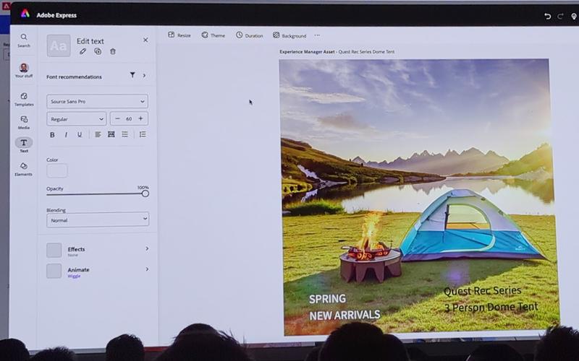Decrease font size with minus button
The image size is (579, 361).
tap(117, 118)
